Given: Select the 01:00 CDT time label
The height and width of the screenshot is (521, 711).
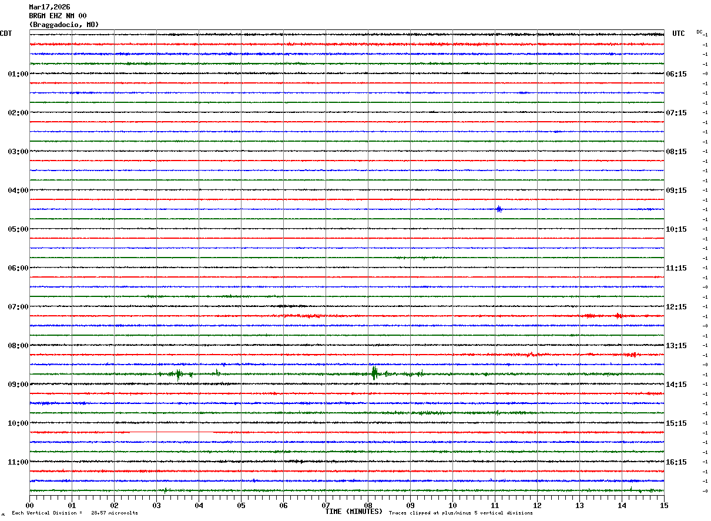Looking at the screenshot, I should (x=18, y=74).
